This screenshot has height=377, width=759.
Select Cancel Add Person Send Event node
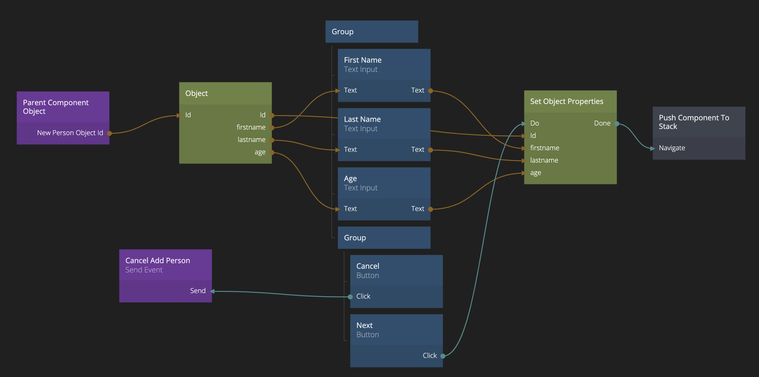(165, 265)
